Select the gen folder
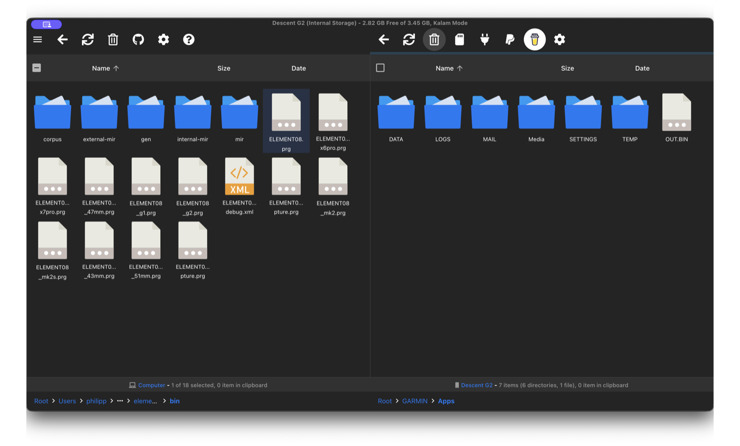 pyautogui.click(x=146, y=119)
